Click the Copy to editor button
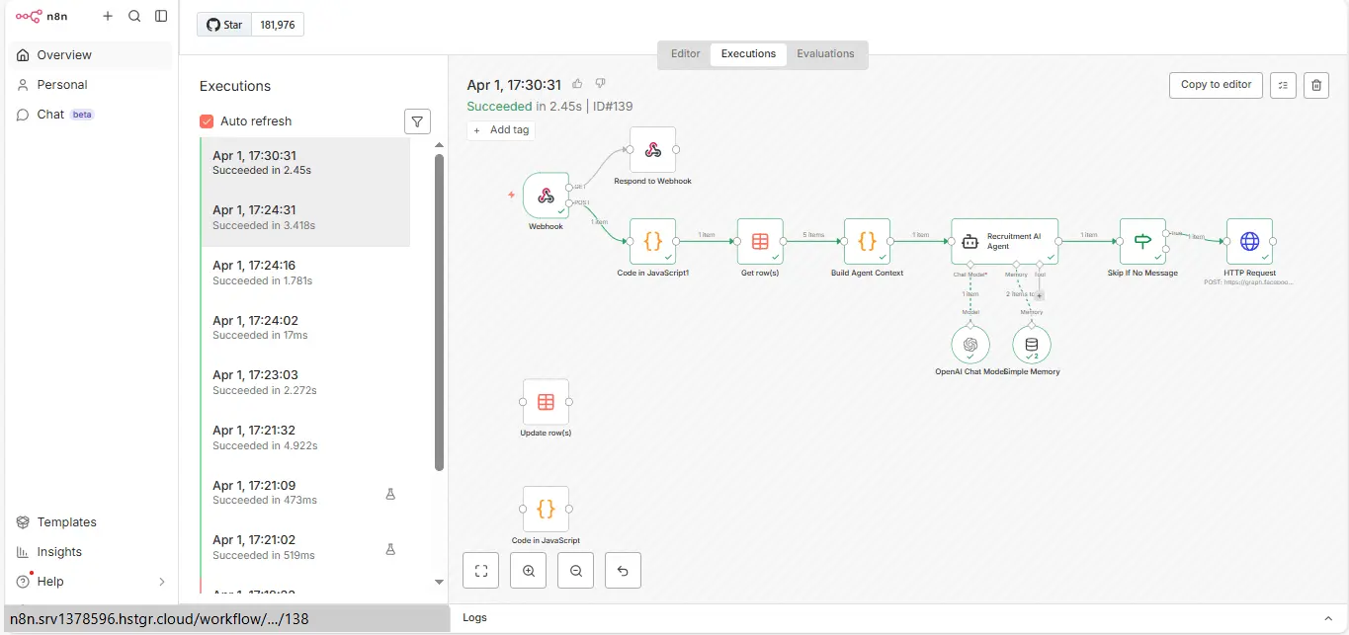Image resolution: width=1349 pixels, height=635 pixels. click(1216, 85)
